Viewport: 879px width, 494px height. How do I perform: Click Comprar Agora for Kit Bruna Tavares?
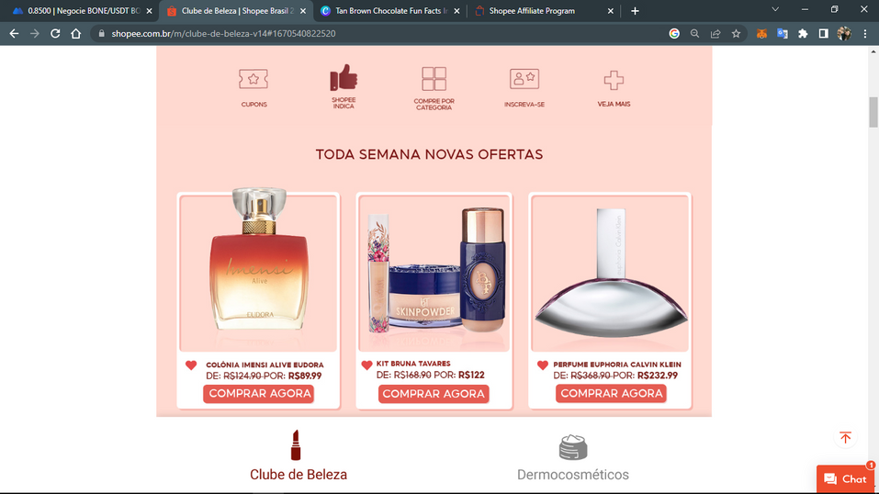pyautogui.click(x=434, y=394)
